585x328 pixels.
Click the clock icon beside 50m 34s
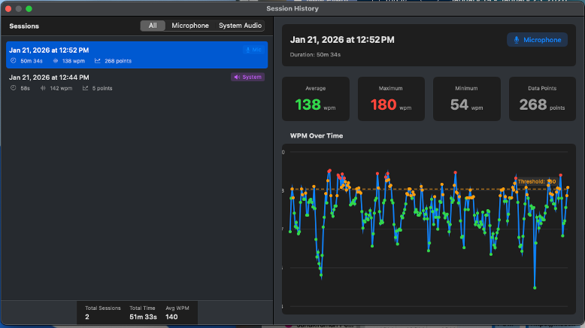click(x=14, y=60)
